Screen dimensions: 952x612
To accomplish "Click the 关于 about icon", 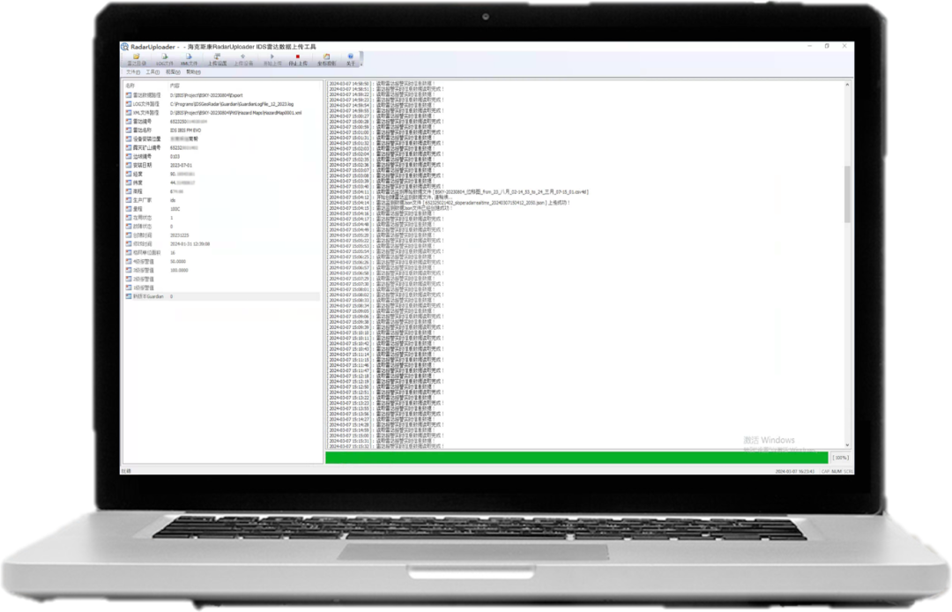I will tap(350, 60).
